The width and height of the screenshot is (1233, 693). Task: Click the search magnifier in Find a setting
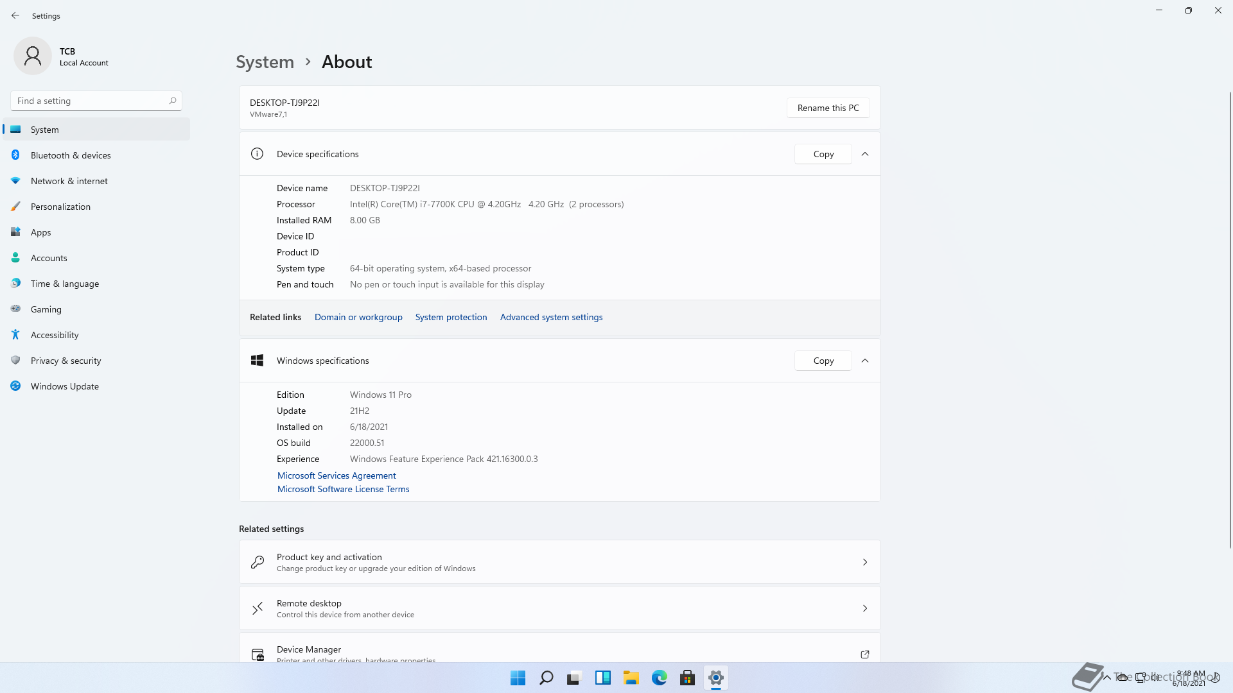coord(173,101)
